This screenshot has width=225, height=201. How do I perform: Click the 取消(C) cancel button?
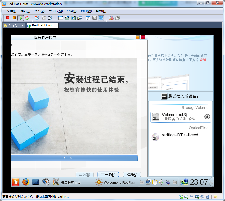[x=132, y=174]
